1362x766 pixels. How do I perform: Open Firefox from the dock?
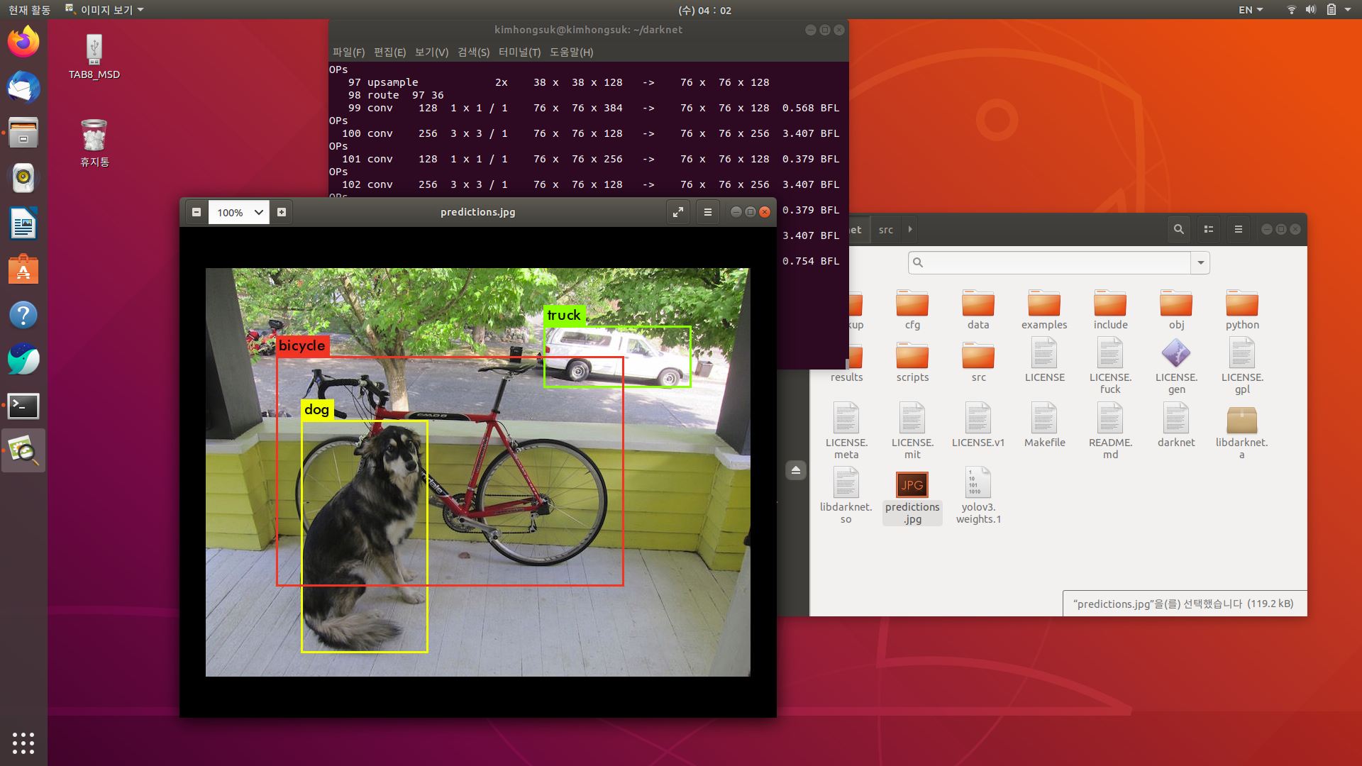23,42
